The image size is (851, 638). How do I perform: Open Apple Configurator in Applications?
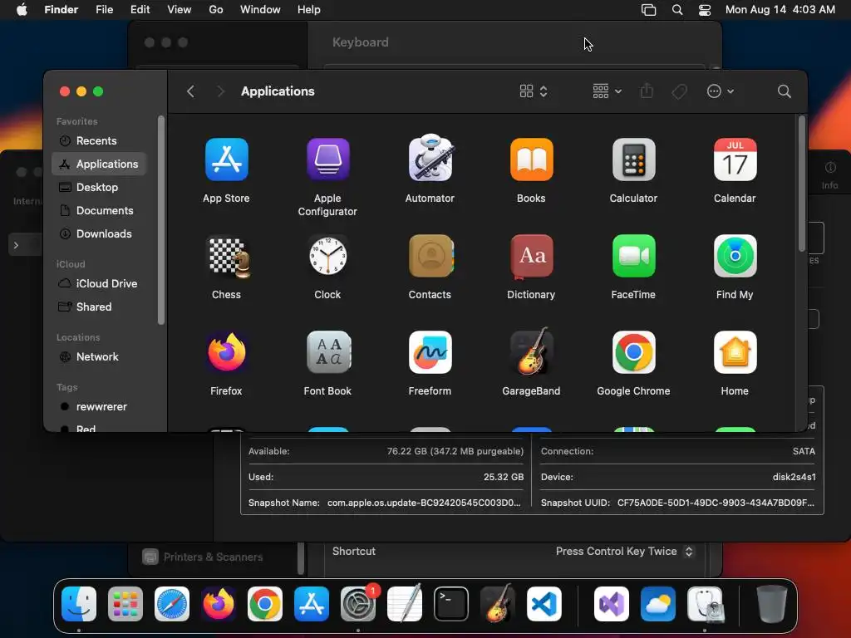(327, 159)
